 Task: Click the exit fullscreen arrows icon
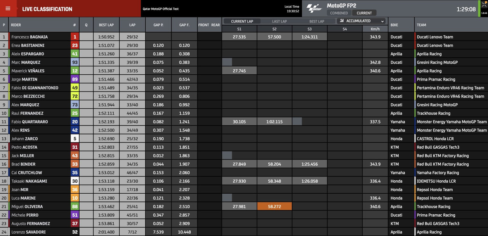[484, 5]
